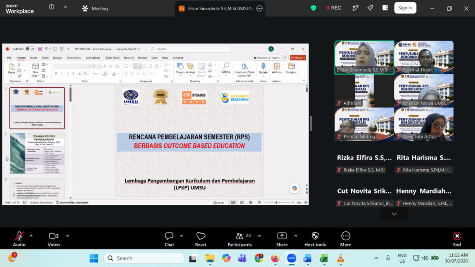Open the Meeting tab

point(95,8)
